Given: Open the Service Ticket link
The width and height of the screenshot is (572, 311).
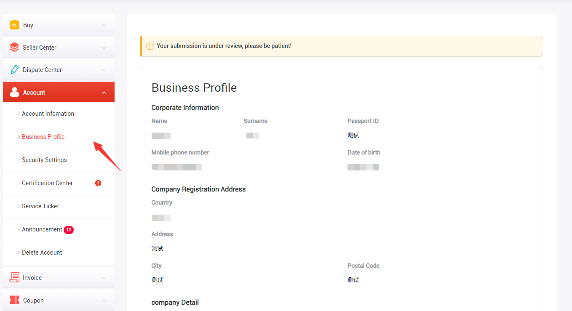Looking at the screenshot, I should tap(40, 206).
